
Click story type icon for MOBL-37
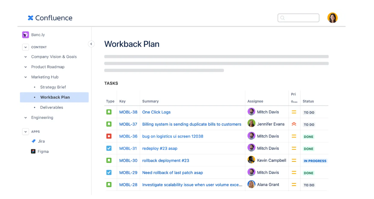pos(109,124)
